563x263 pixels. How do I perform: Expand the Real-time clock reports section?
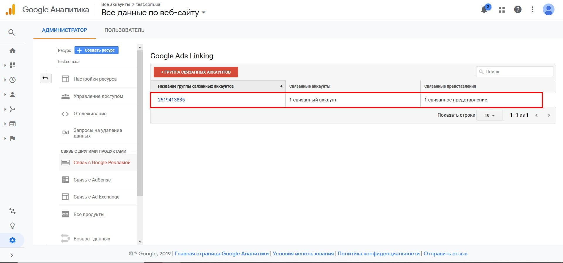[x=12, y=80]
